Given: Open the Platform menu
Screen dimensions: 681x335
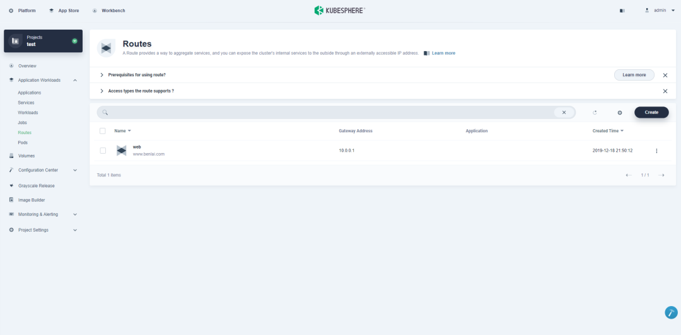Looking at the screenshot, I should click(27, 11).
